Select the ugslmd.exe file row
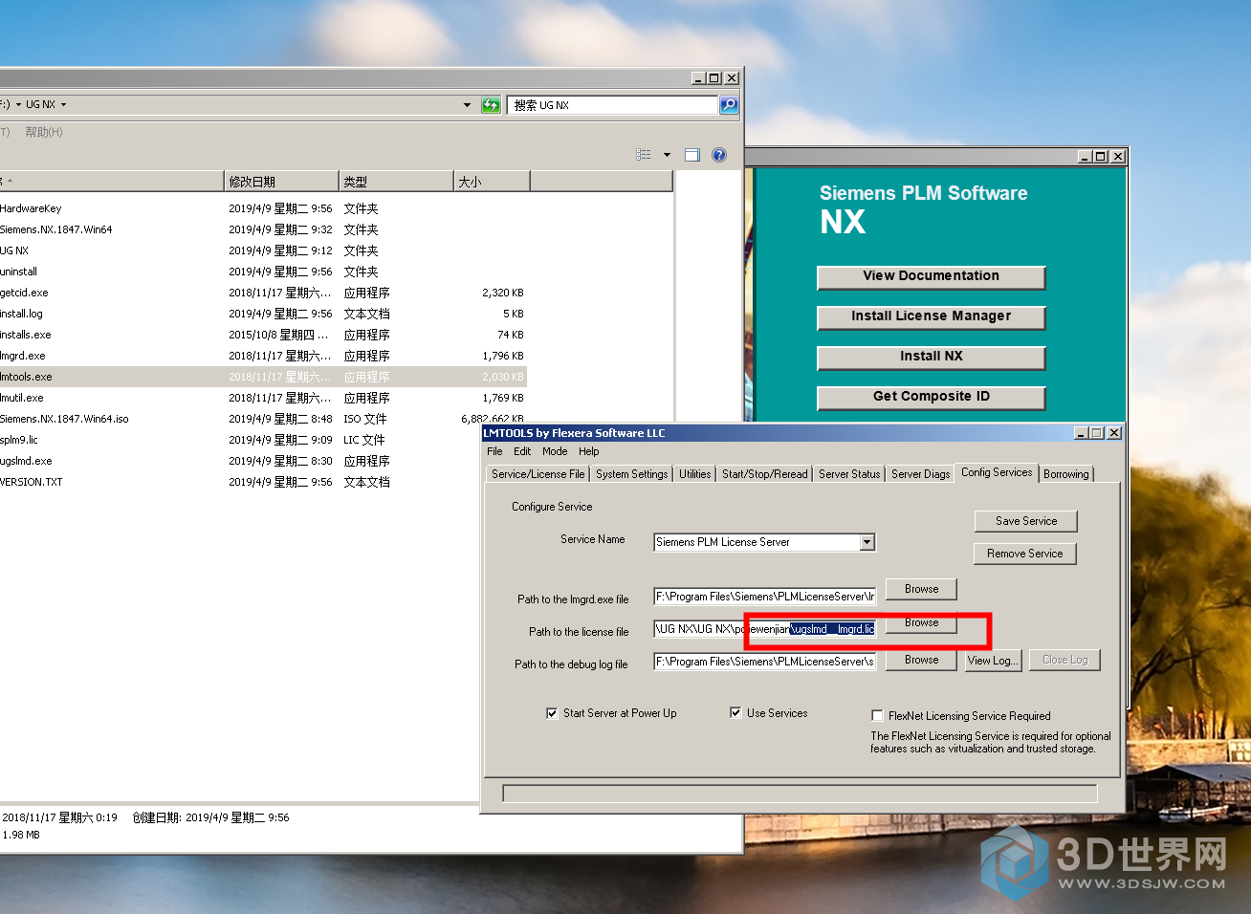 [263, 461]
